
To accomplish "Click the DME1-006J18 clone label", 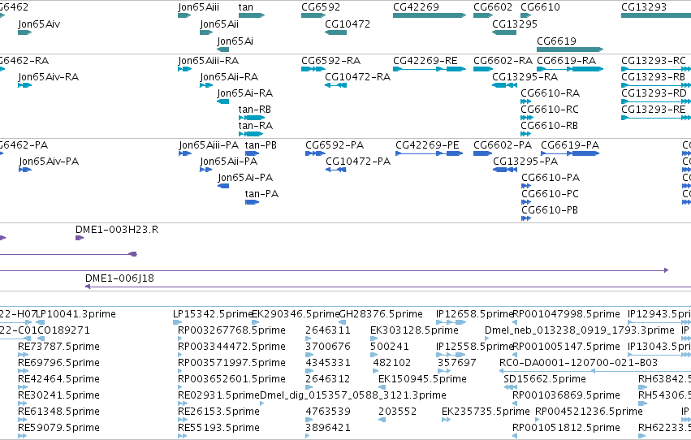I will [x=119, y=278].
